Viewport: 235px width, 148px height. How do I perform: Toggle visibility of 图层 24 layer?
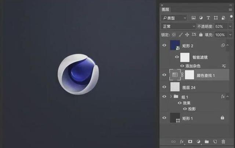tap(164, 87)
